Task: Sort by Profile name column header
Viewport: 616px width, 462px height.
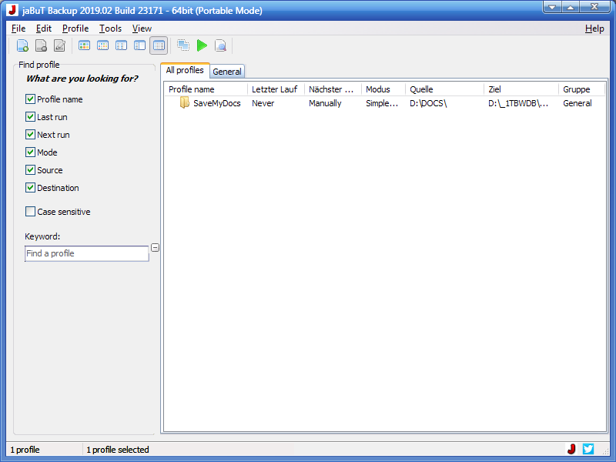Action: [206, 89]
